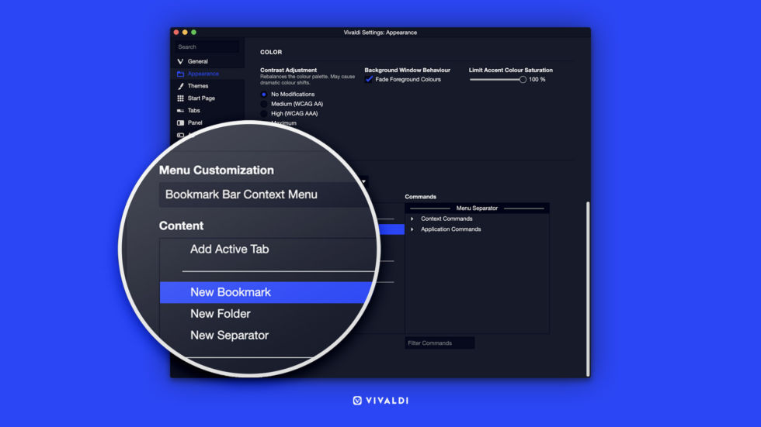This screenshot has width=761, height=427.
Task: Expand Application Commands tree item
Action: click(x=412, y=229)
